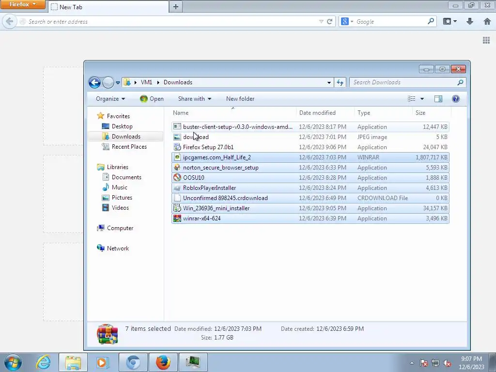Select the buster-client-setup file icon
The image size is (496, 372).
click(177, 127)
